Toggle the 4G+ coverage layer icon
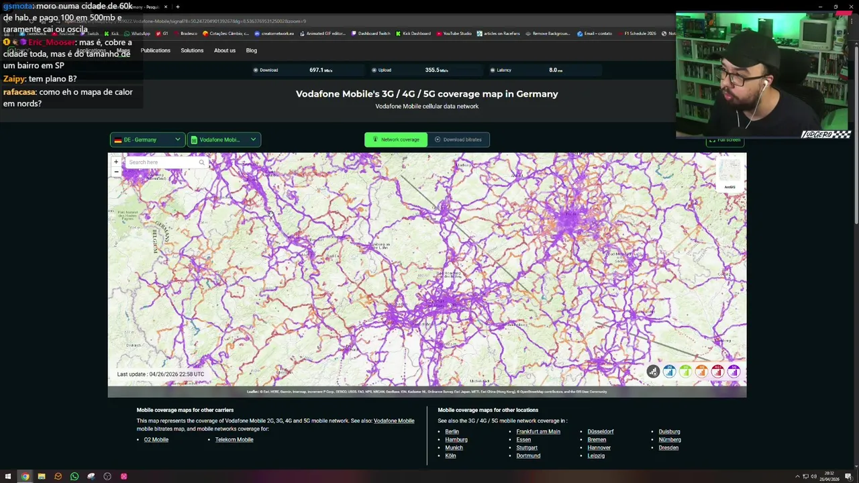 (x=717, y=372)
